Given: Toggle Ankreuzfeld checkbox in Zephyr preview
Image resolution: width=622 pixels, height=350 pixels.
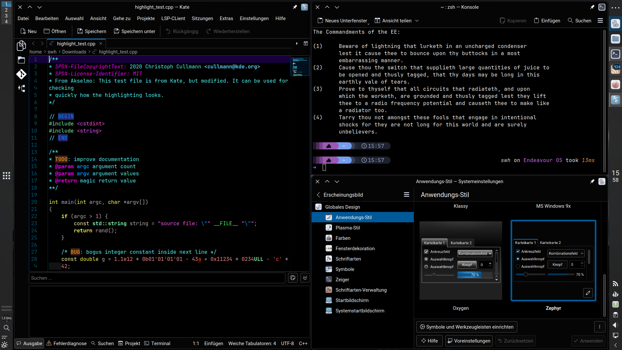Looking at the screenshot, I should click(518, 251).
